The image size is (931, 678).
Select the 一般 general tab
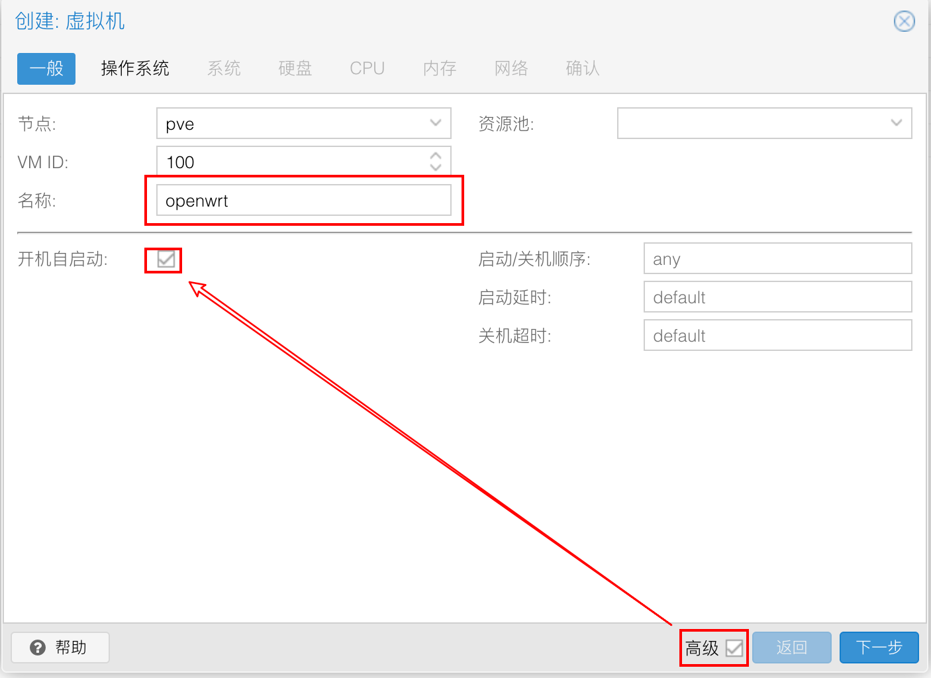point(46,69)
